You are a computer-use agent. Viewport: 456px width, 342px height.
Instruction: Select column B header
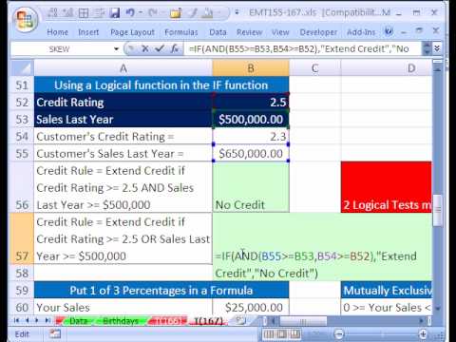click(251, 68)
